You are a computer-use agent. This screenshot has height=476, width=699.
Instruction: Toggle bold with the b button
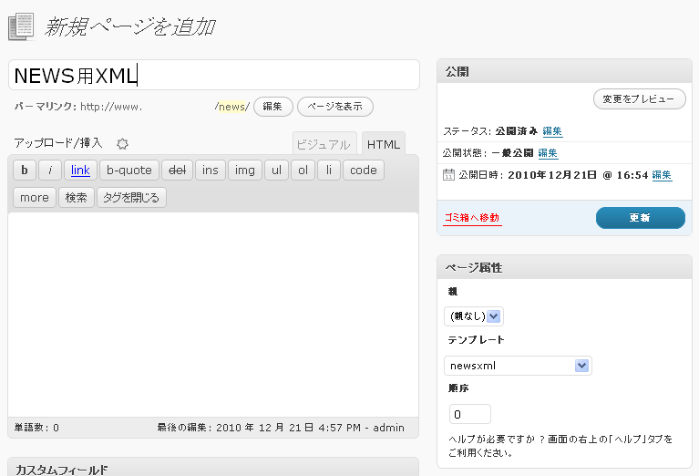pos(25,170)
